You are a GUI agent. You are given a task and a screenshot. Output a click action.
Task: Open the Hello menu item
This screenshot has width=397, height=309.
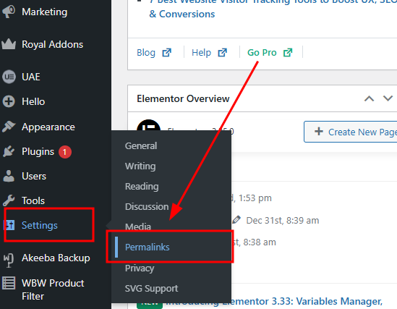click(x=33, y=101)
